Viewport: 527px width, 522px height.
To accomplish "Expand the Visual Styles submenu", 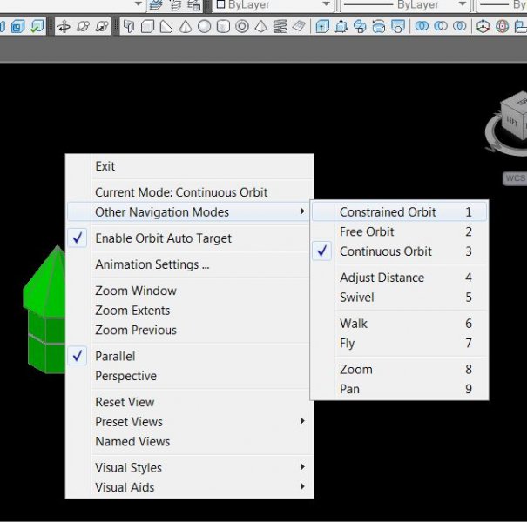I will pyautogui.click(x=190, y=467).
